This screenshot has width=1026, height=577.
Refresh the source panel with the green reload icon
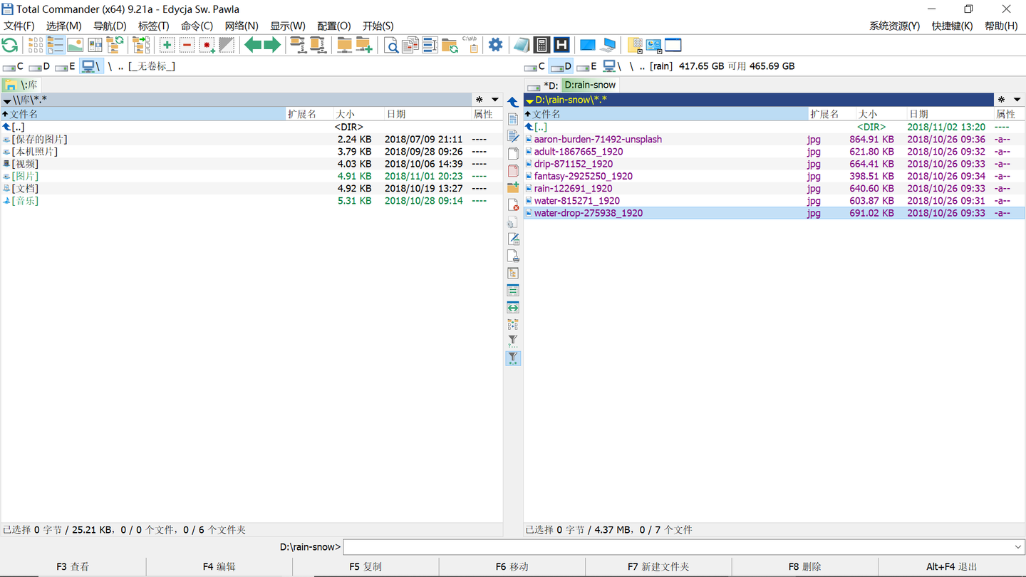[10, 46]
